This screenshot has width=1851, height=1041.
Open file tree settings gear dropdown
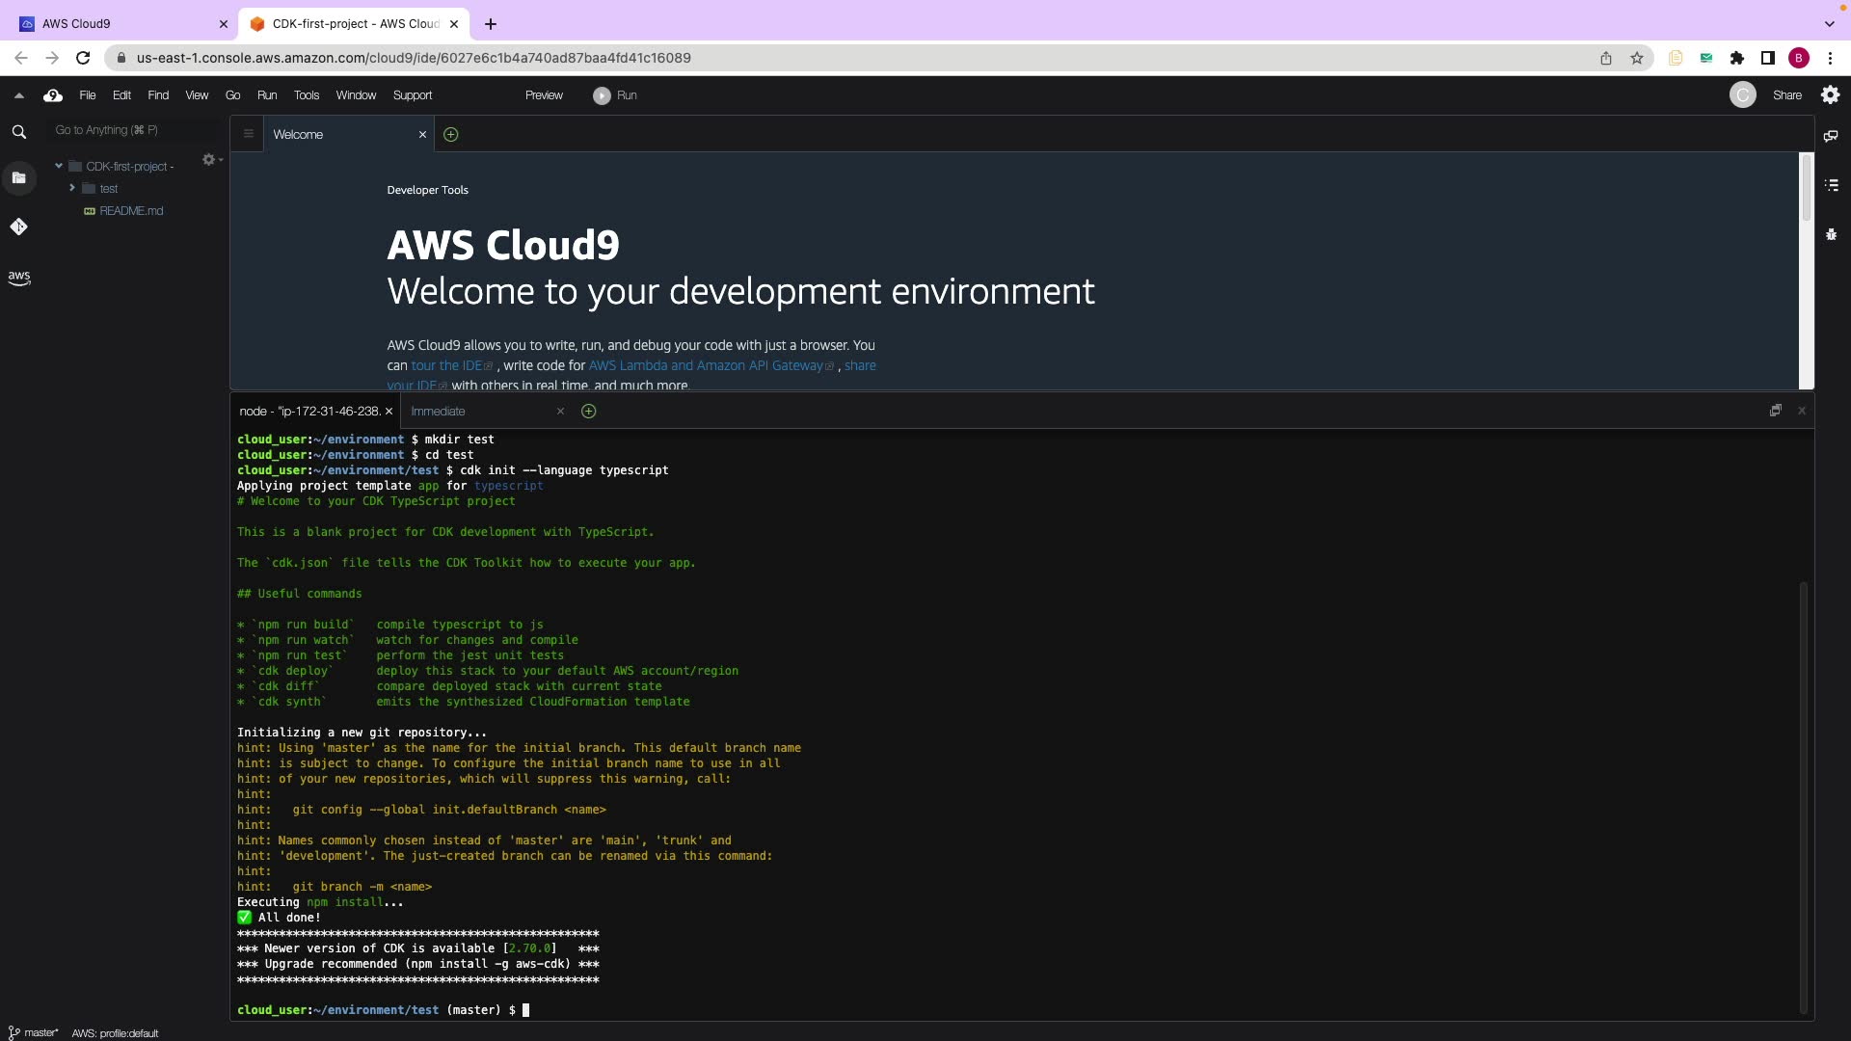tap(211, 160)
